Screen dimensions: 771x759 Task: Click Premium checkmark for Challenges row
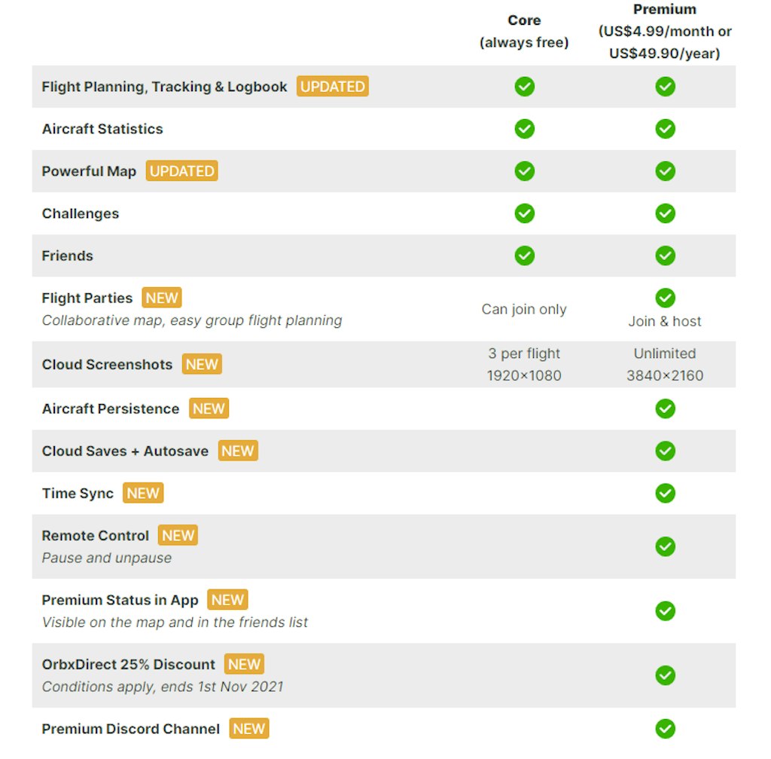pyautogui.click(x=665, y=213)
